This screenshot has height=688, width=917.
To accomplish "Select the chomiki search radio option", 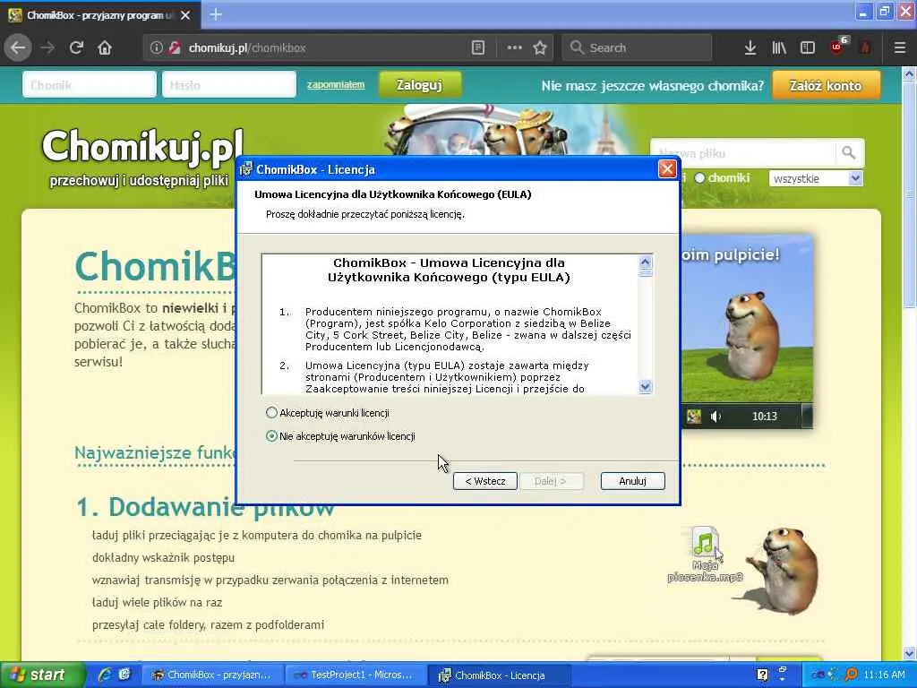I will click(699, 178).
